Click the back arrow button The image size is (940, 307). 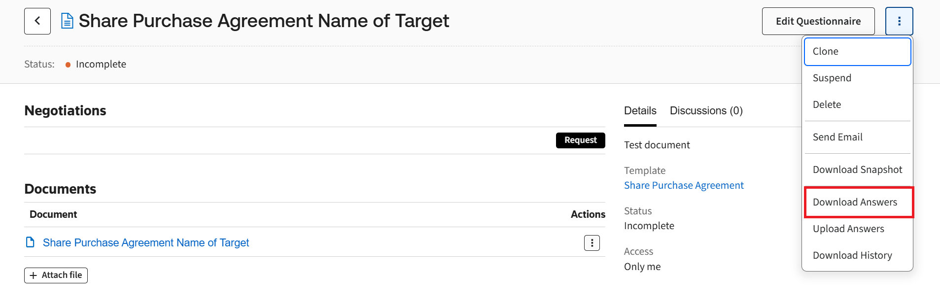coord(37,21)
